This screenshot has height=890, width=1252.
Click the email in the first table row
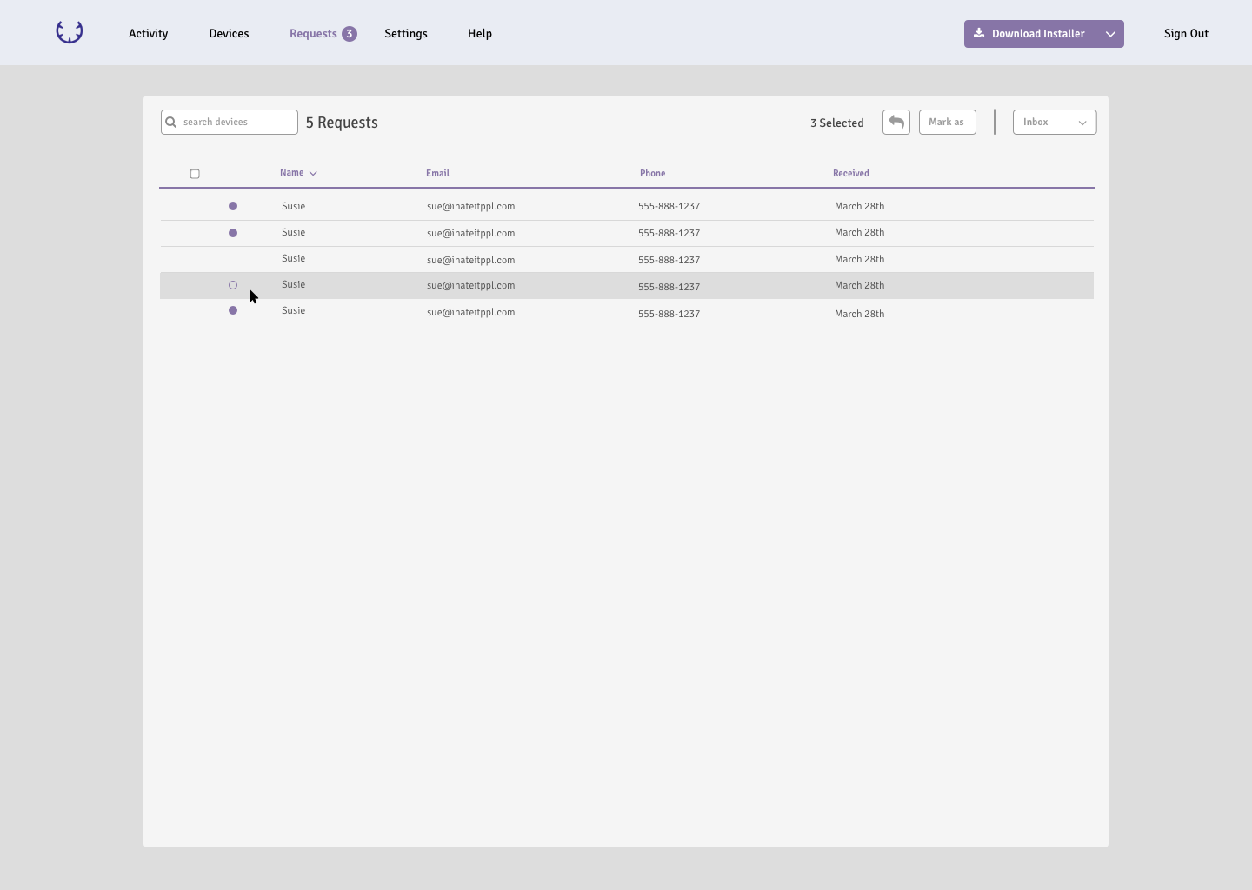click(470, 206)
